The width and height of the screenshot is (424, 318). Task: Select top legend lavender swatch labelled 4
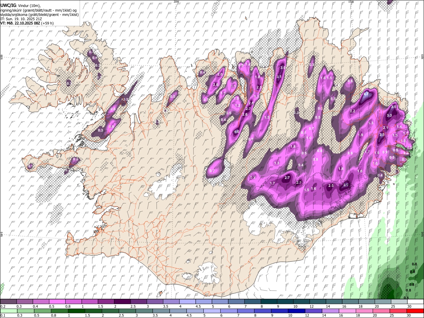(187, 302)
